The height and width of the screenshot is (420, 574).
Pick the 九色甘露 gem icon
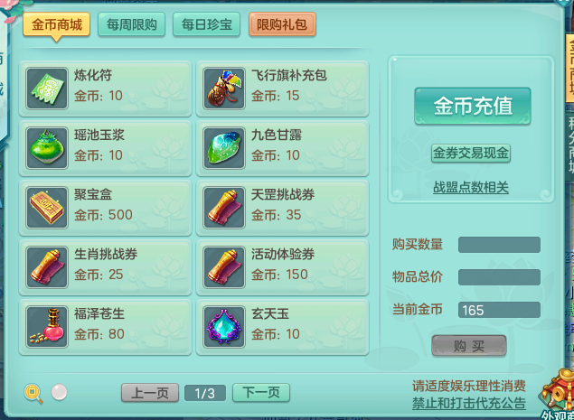[224, 148]
